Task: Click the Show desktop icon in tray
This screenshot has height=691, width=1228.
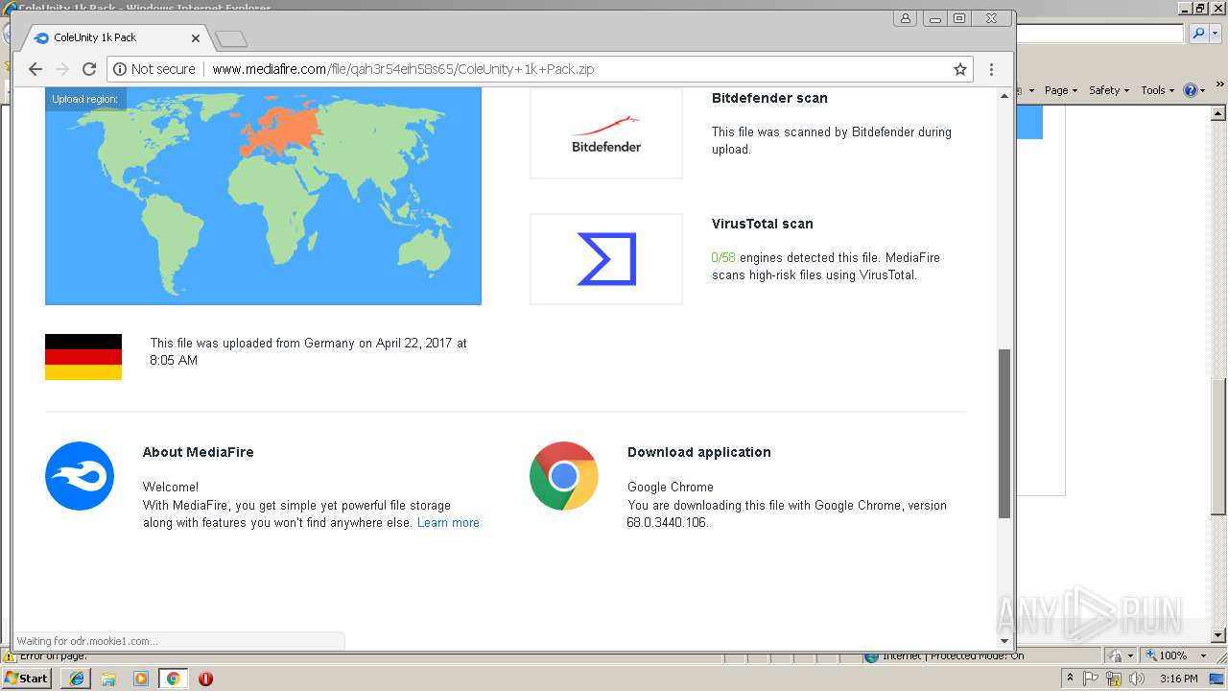Action: pyautogui.click(x=1217, y=679)
